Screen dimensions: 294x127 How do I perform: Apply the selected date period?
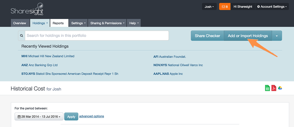point(71,117)
